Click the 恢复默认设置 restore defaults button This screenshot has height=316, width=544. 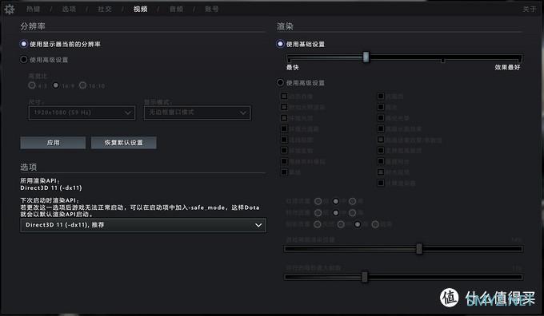(123, 143)
